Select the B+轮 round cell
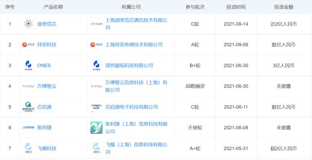 tap(195, 66)
